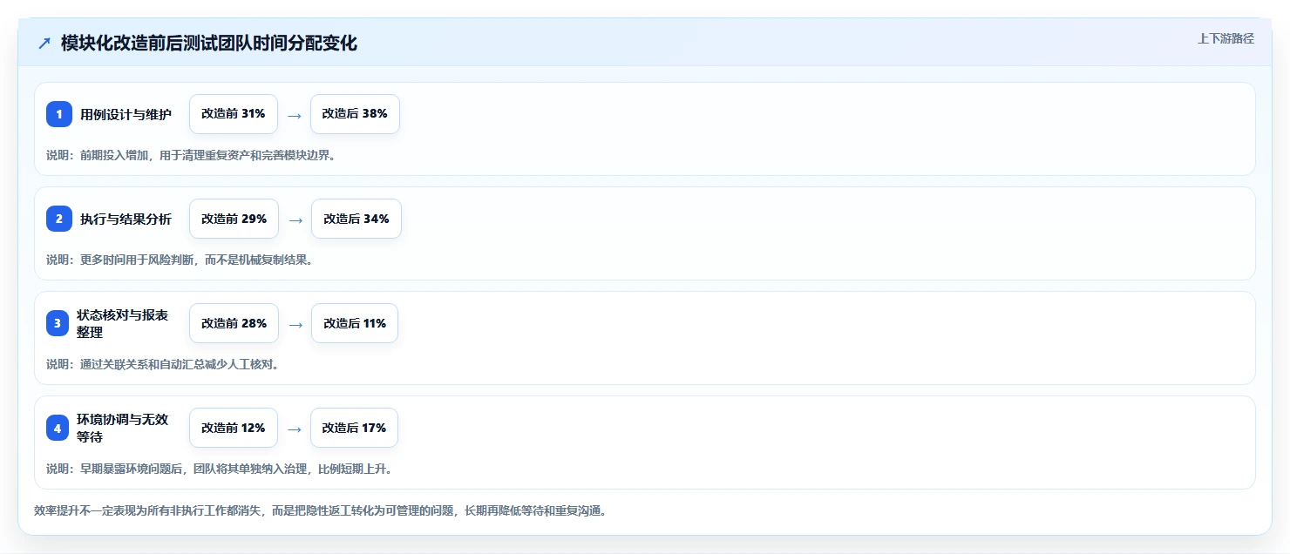The width and height of the screenshot is (1290, 554).
Task: Click the 改造后 11% chip
Action: 355,323
